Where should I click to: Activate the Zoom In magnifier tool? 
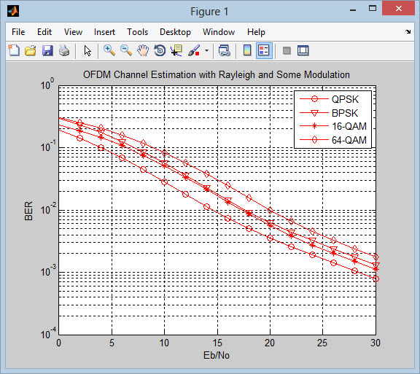109,50
